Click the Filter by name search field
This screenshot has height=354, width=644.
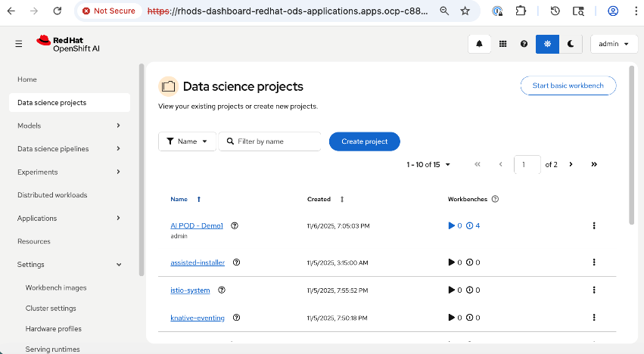270,141
